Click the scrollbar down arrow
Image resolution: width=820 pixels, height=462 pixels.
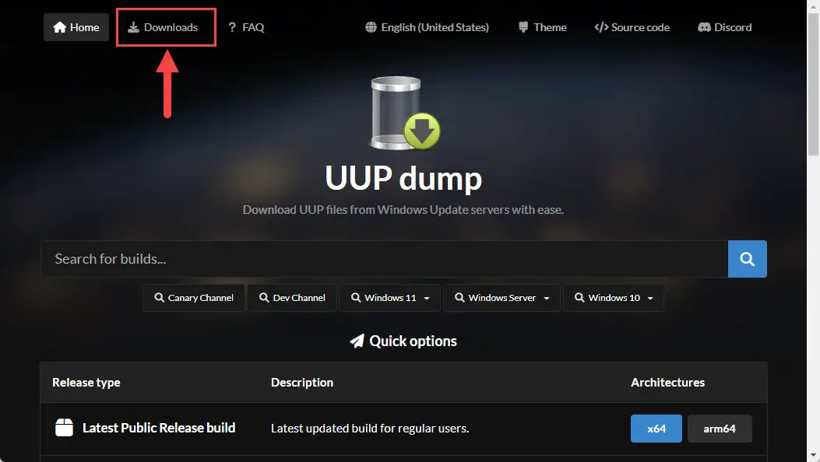coord(813,457)
